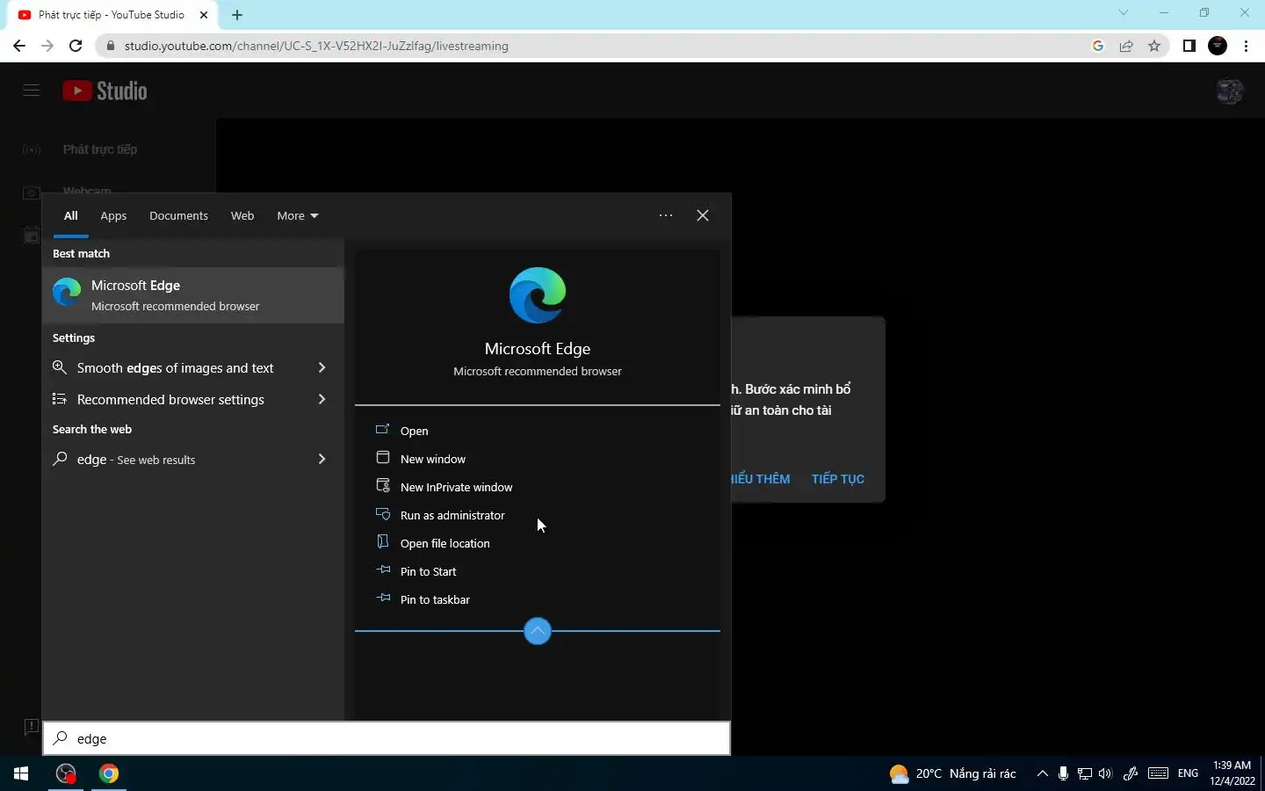Share this page icon in Chrome
The image size is (1265, 791).
click(x=1126, y=46)
